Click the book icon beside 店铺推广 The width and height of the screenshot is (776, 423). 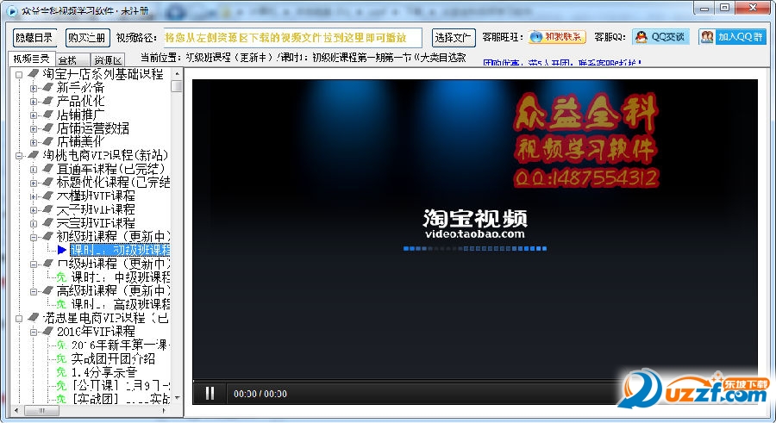47,115
